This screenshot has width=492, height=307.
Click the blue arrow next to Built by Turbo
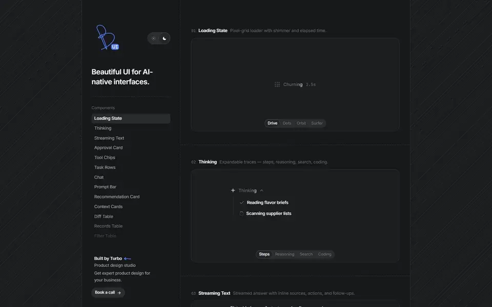[x=128, y=259]
